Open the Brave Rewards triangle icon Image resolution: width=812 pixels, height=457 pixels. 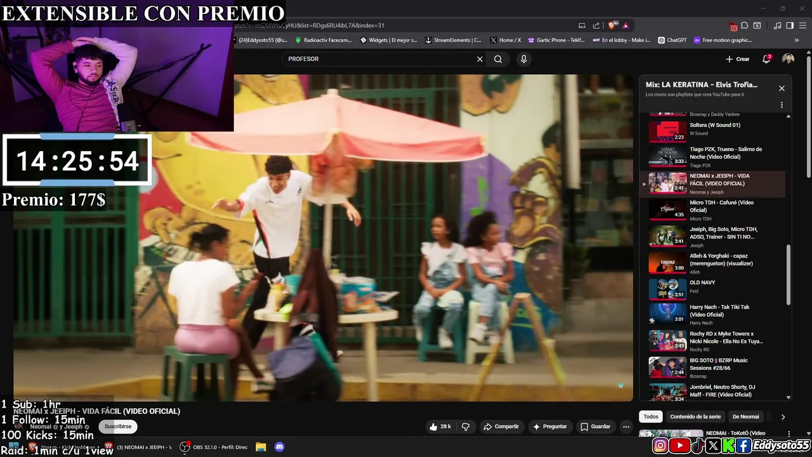coord(625,25)
